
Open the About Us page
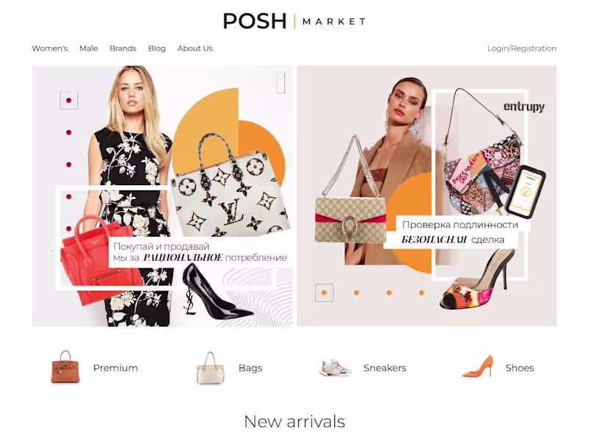[x=195, y=49]
